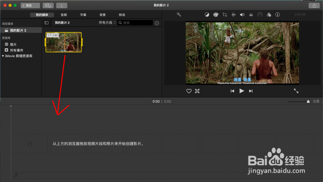Open clip filter and audio effects tool
Image resolution: width=323 pixels, height=182 pixels.
click(269, 15)
